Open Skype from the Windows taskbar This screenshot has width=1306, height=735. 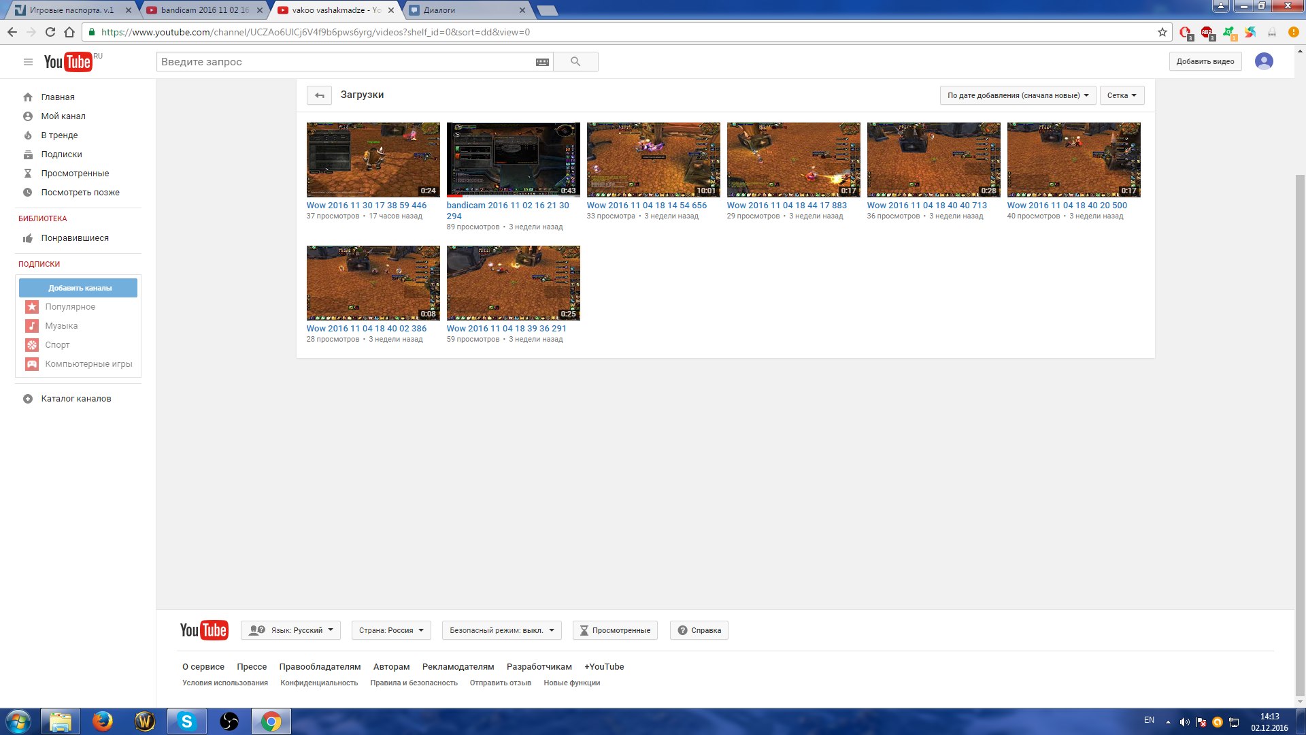(186, 721)
